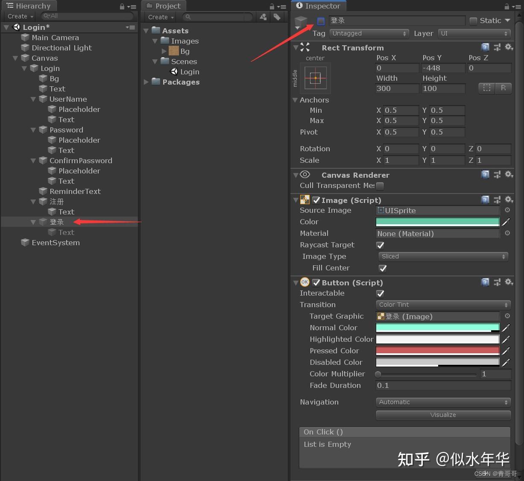Switch to the Project tab
This screenshot has width=524, height=481.
click(x=164, y=6)
